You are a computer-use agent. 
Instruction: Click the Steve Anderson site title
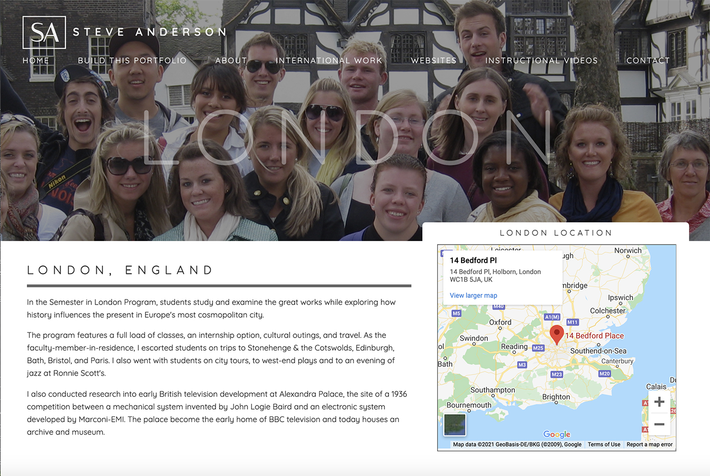click(x=150, y=32)
